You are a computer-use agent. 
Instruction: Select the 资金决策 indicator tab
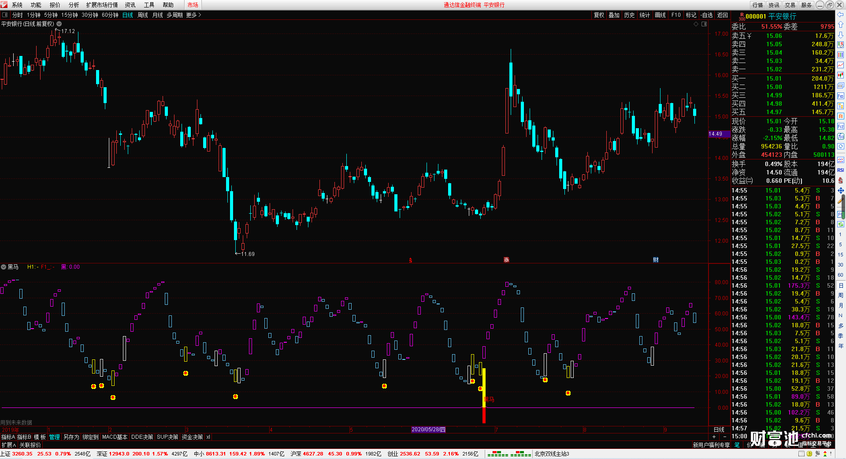click(x=192, y=437)
